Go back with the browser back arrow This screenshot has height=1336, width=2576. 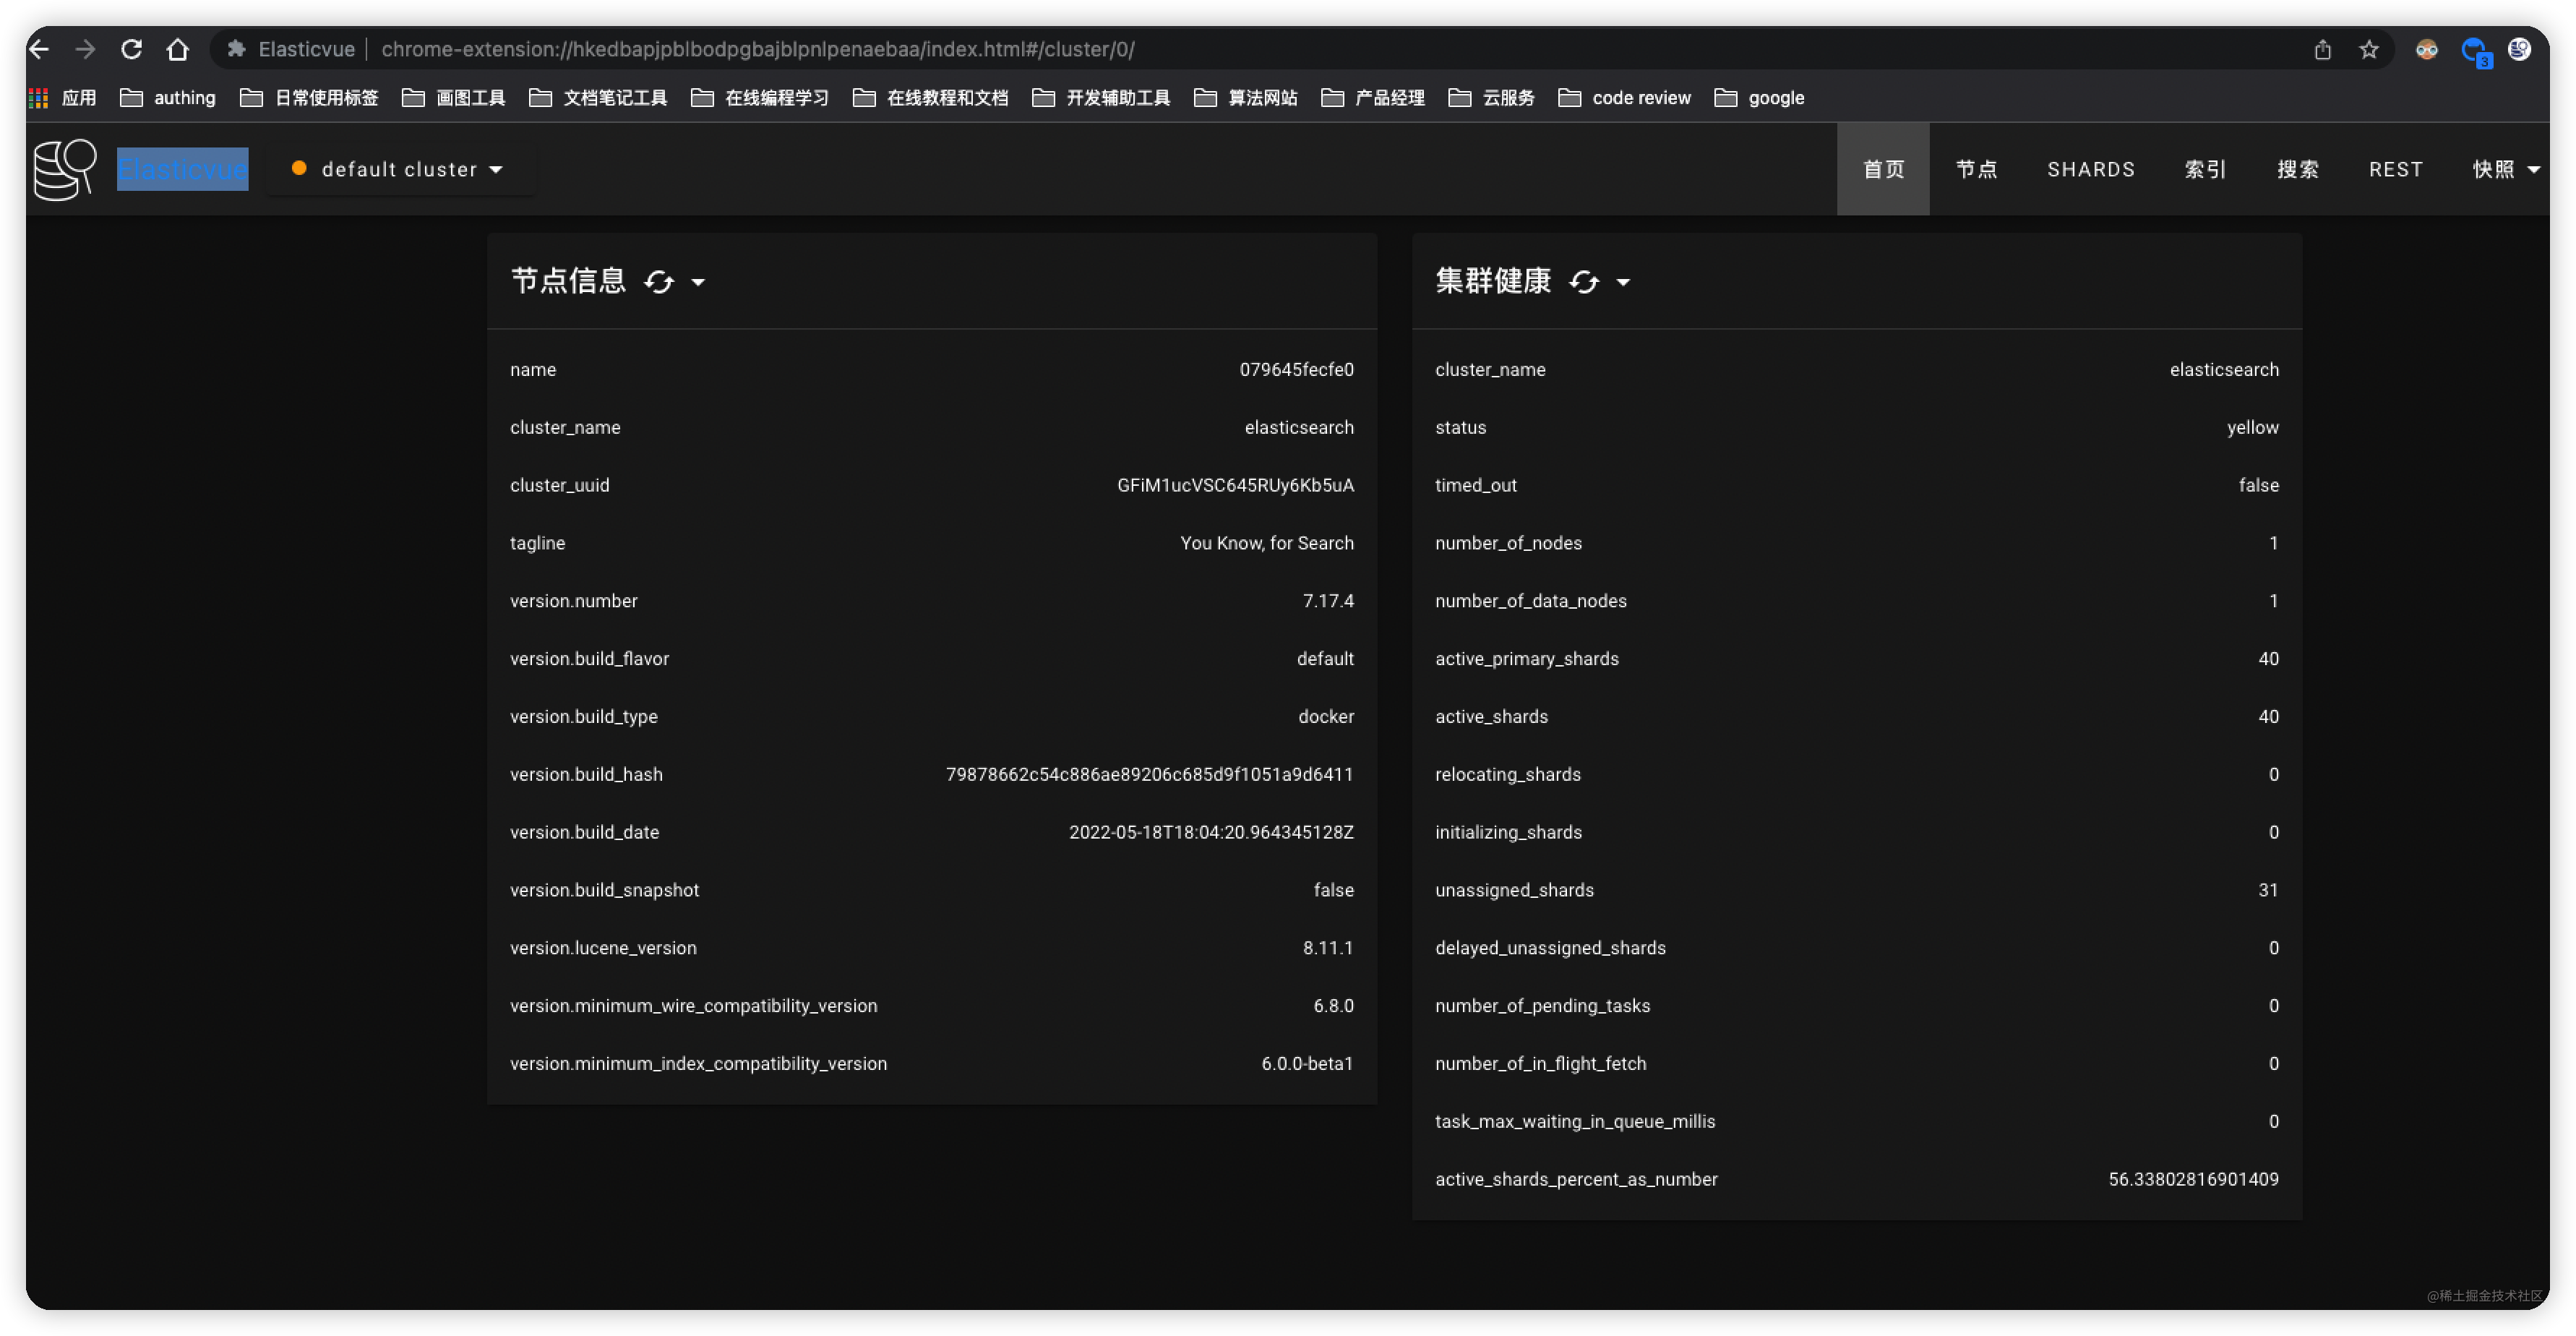(39, 49)
